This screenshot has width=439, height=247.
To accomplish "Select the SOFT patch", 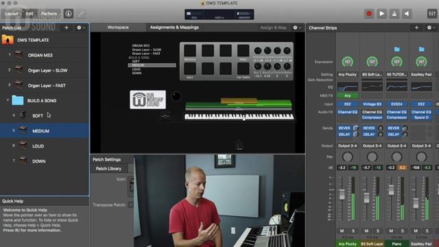I will [44, 116].
